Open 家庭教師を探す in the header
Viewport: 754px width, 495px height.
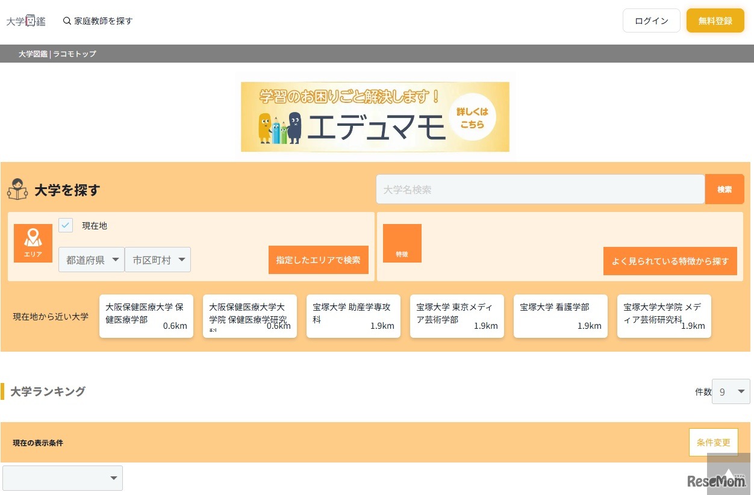click(103, 21)
